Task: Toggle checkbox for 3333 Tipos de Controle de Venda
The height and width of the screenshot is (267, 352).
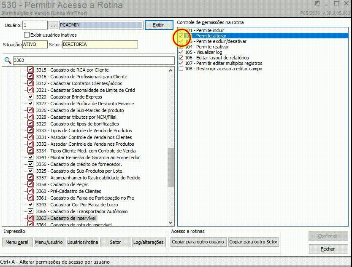Action: tap(30, 131)
